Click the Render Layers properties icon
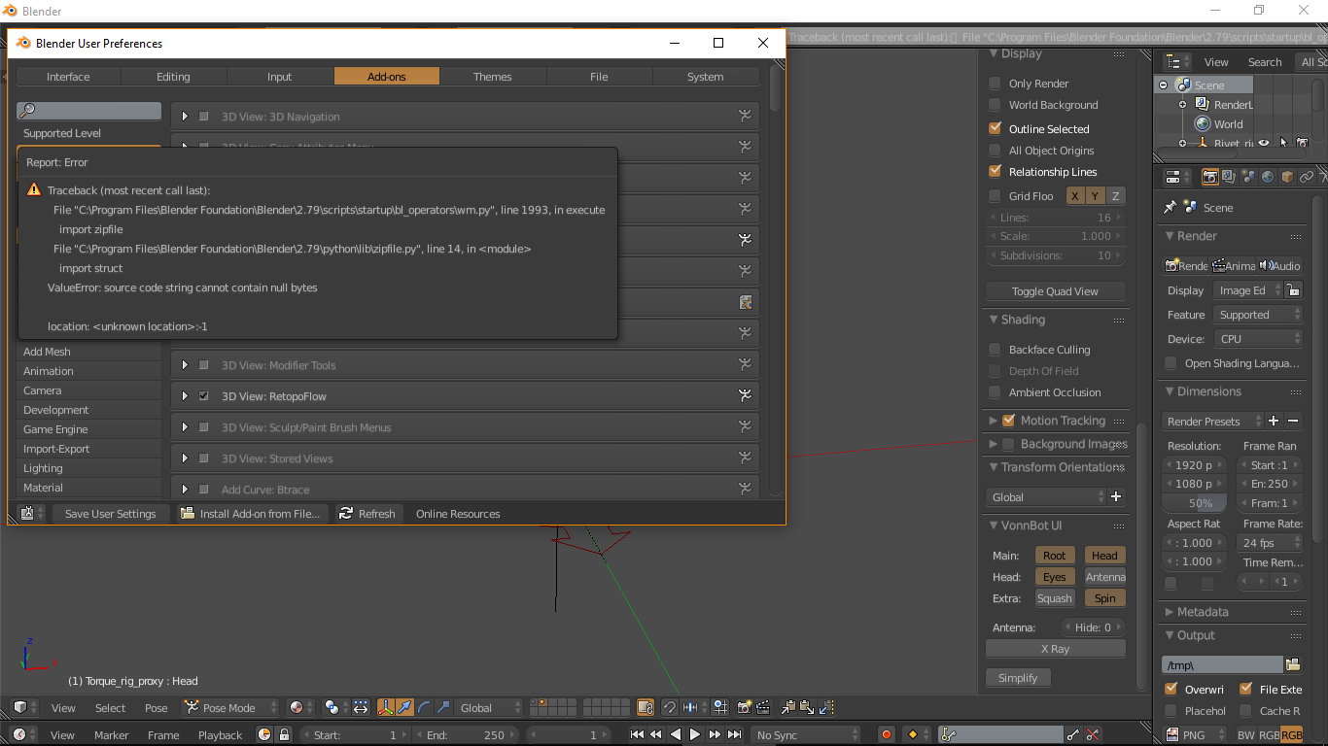Image resolution: width=1328 pixels, height=746 pixels. [1228, 178]
